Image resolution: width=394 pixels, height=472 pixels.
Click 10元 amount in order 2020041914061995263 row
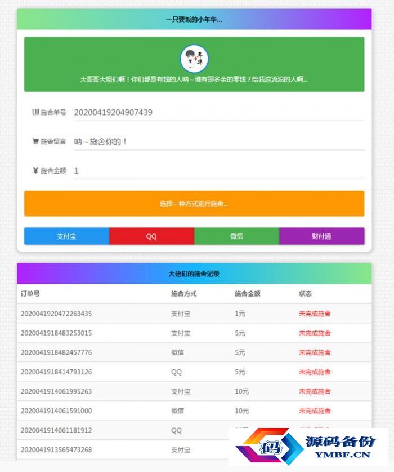(x=242, y=391)
